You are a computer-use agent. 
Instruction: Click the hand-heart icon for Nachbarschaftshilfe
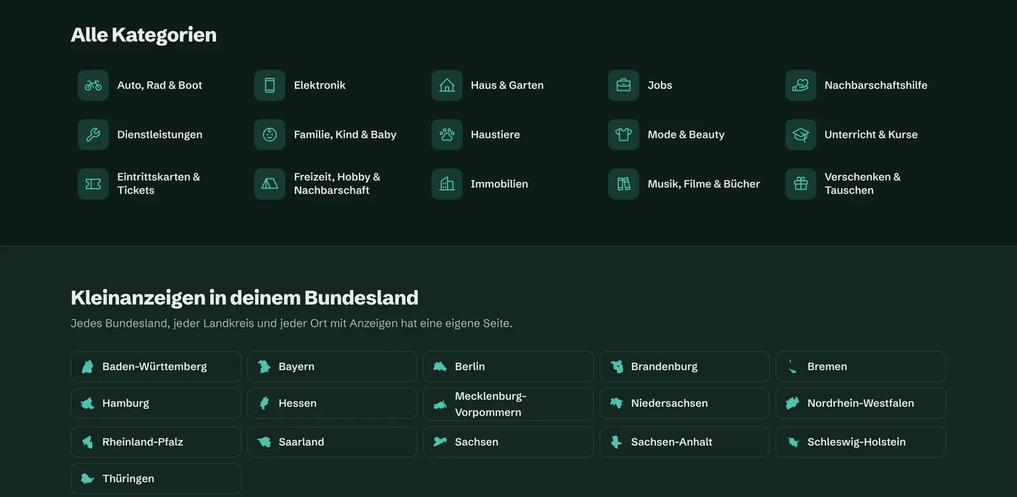coord(801,85)
